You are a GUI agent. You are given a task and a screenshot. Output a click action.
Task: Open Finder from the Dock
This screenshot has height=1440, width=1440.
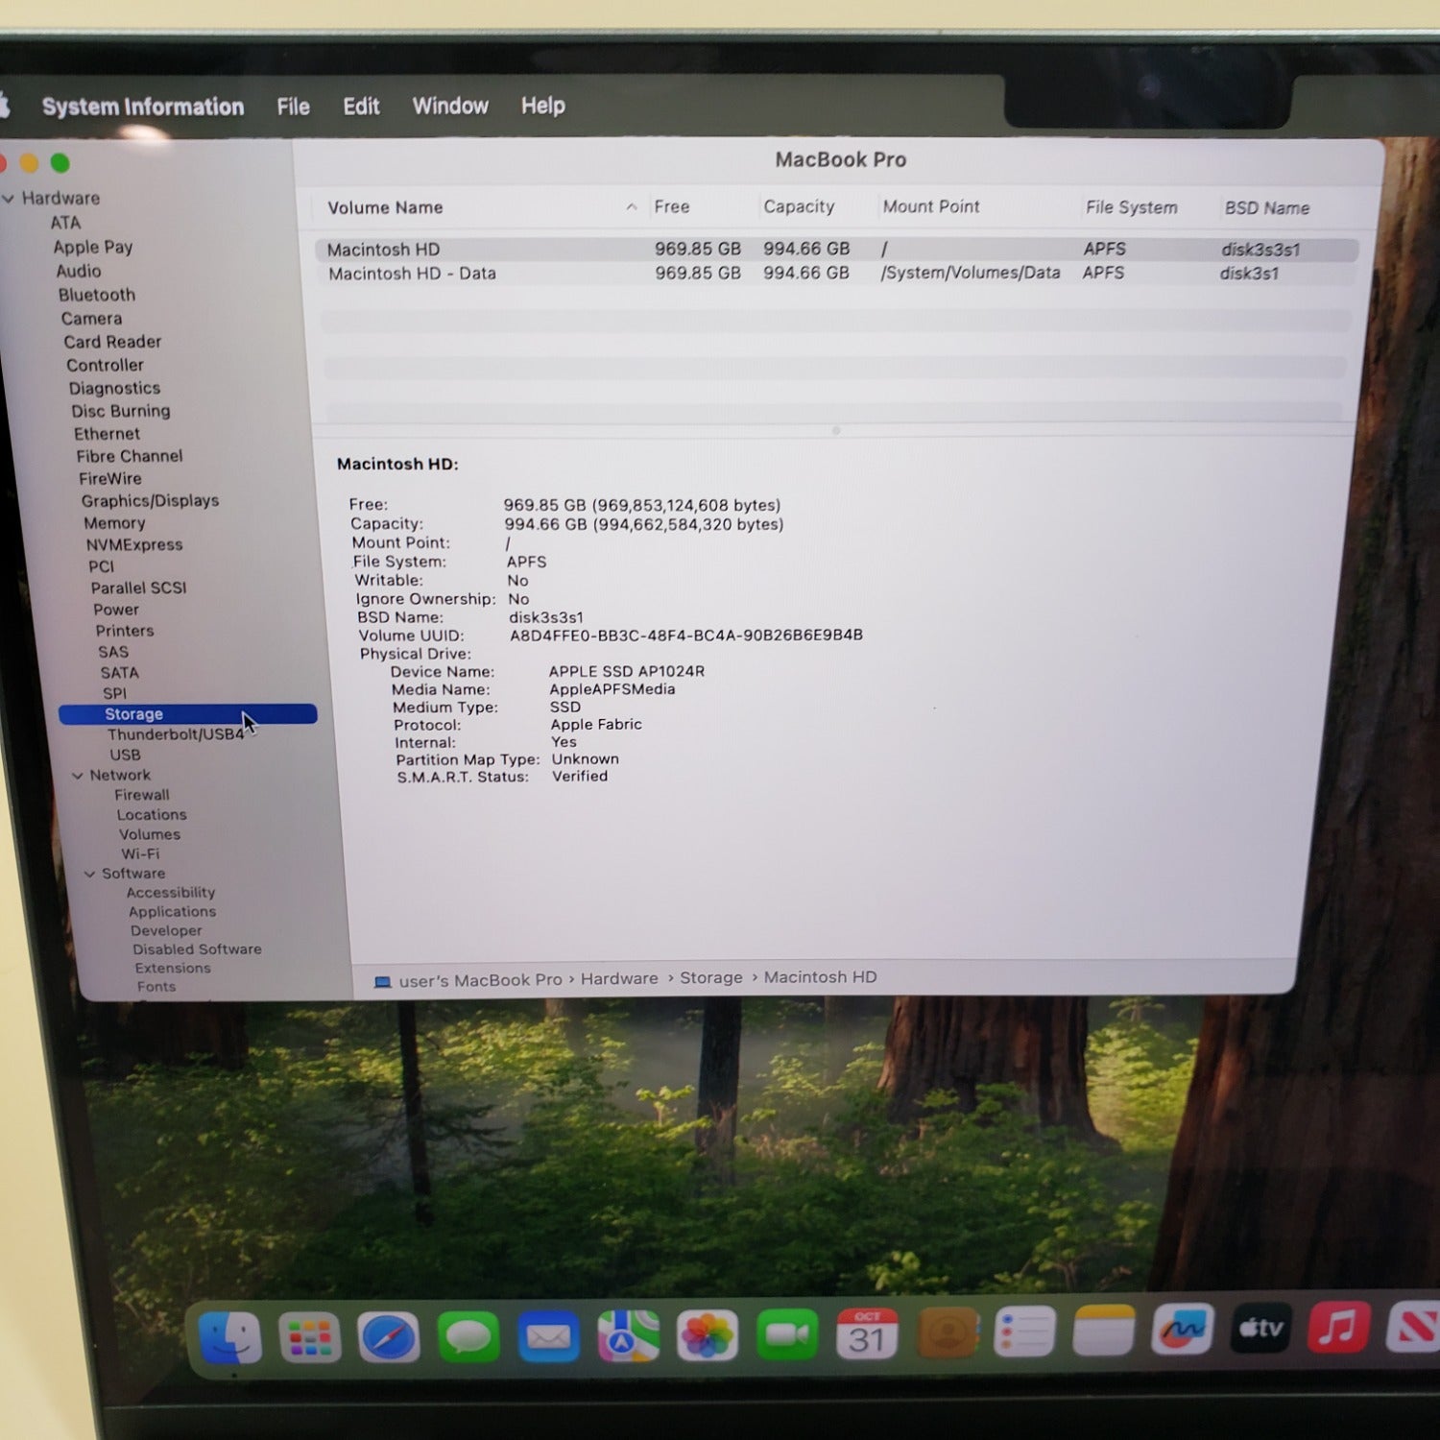[x=230, y=1337]
